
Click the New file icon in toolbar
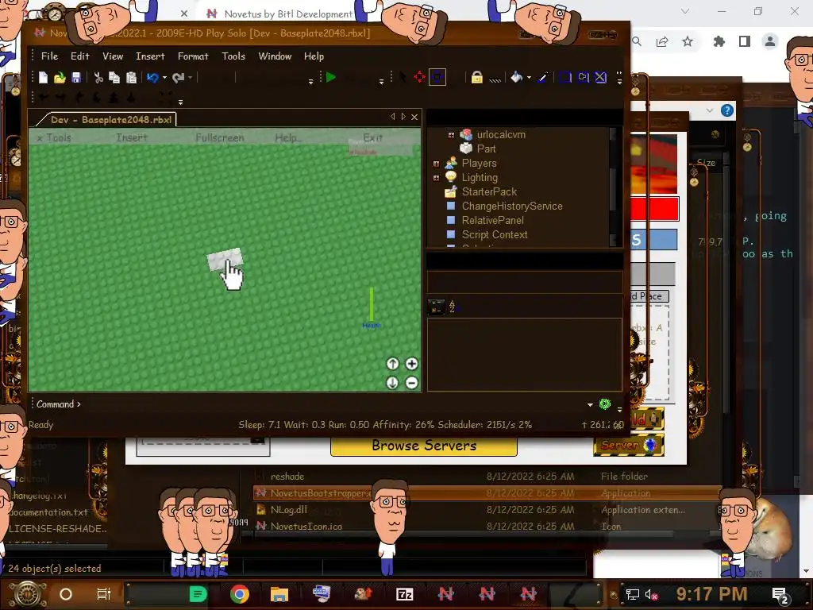click(43, 78)
